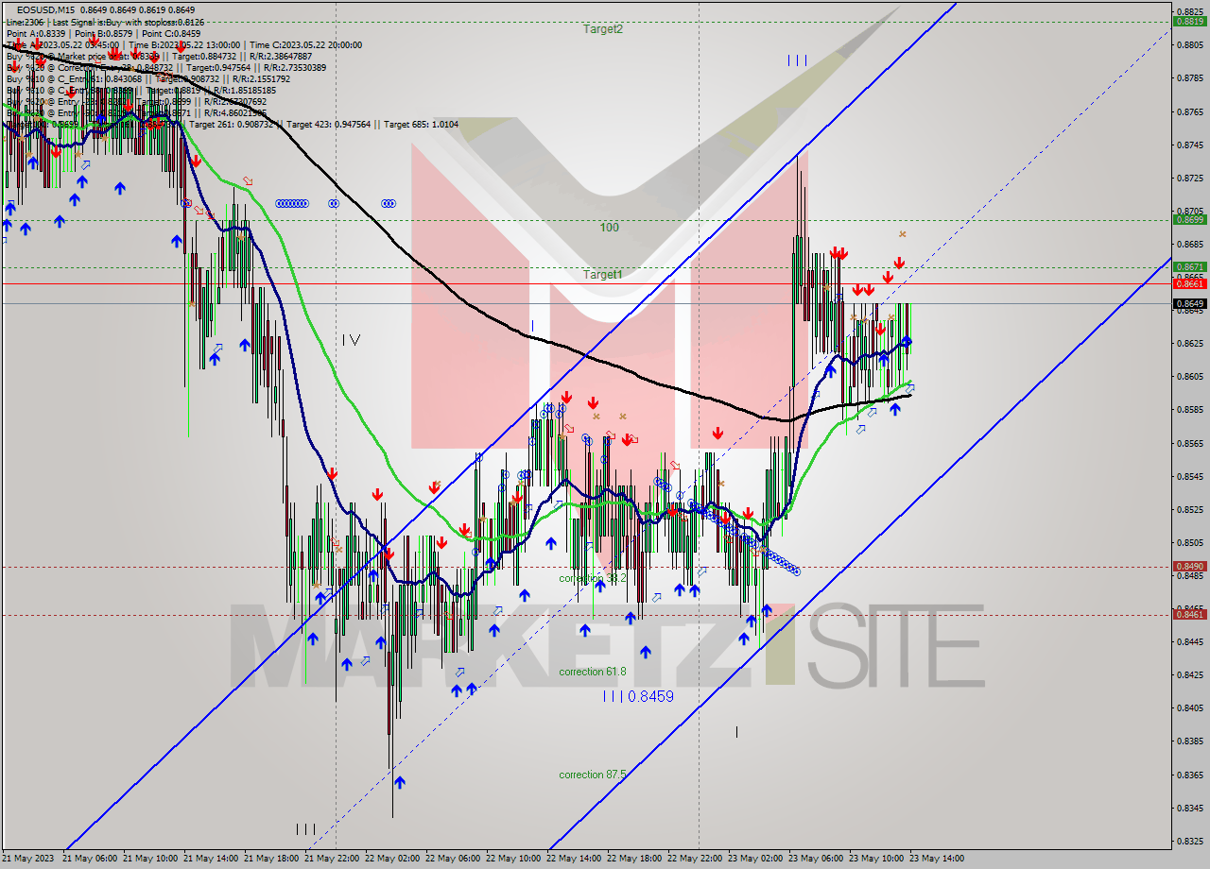
Task: Click the 'R/R:2.38647887' value
Action: coord(279,56)
